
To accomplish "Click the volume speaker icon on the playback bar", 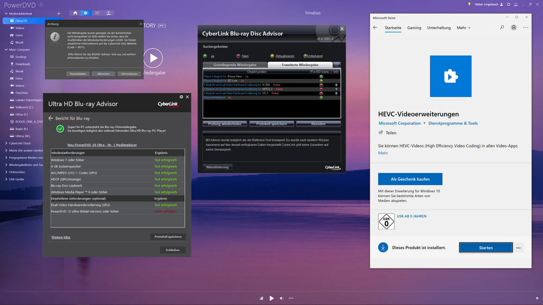I will pyautogui.click(x=282, y=298).
